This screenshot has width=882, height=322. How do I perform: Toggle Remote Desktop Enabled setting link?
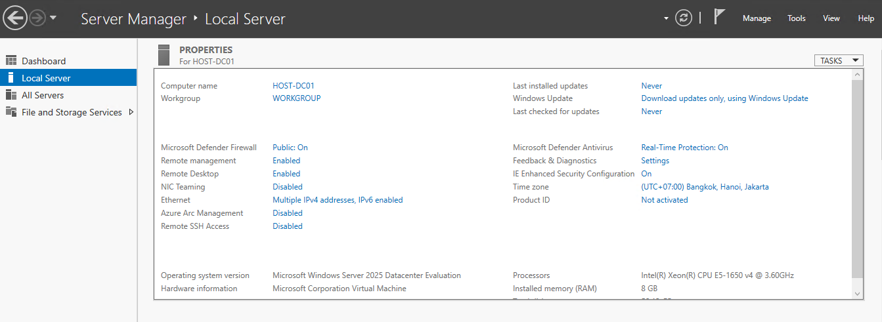(286, 174)
